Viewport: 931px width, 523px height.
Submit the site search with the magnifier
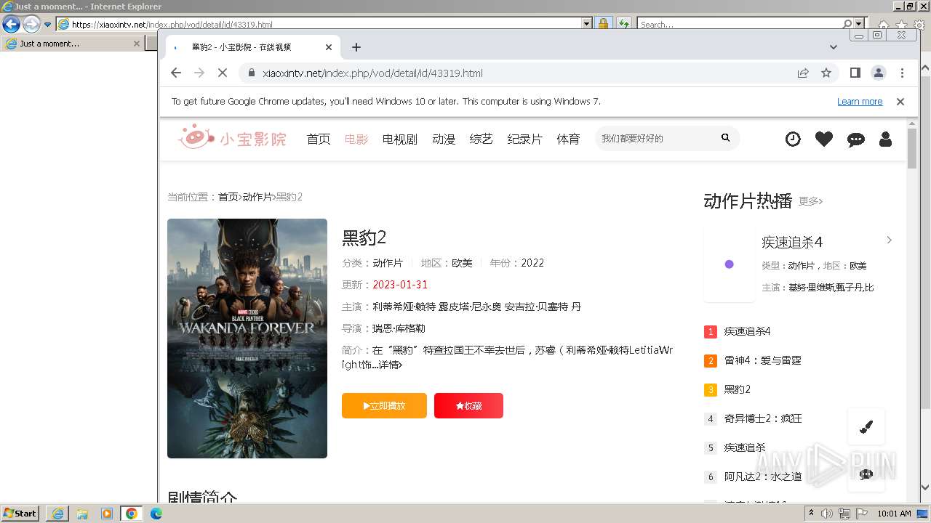(x=725, y=137)
